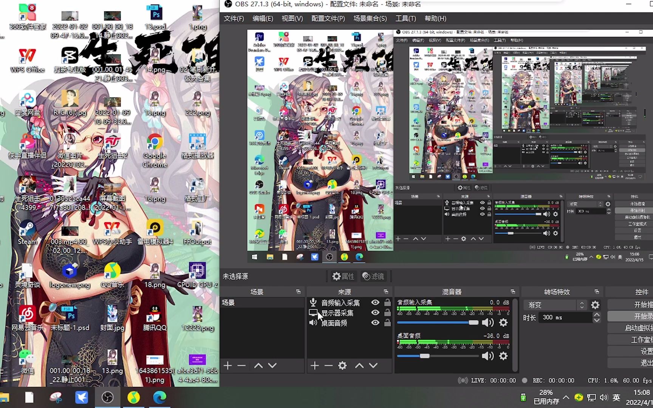Move source down in 来源 panel
Image resolution: width=653 pixels, height=408 pixels.
[x=373, y=366]
